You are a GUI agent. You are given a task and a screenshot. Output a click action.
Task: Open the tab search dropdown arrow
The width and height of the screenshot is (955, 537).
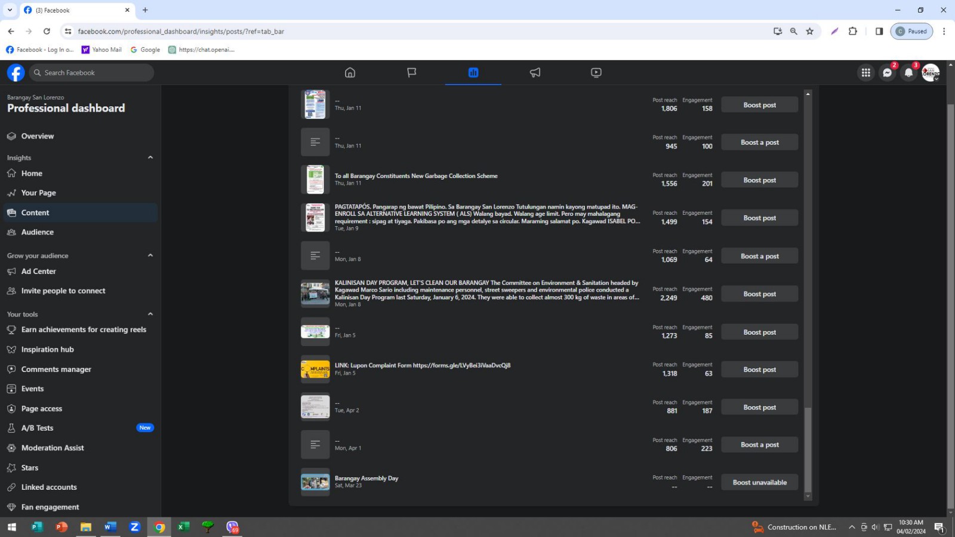tap(10, 10)
